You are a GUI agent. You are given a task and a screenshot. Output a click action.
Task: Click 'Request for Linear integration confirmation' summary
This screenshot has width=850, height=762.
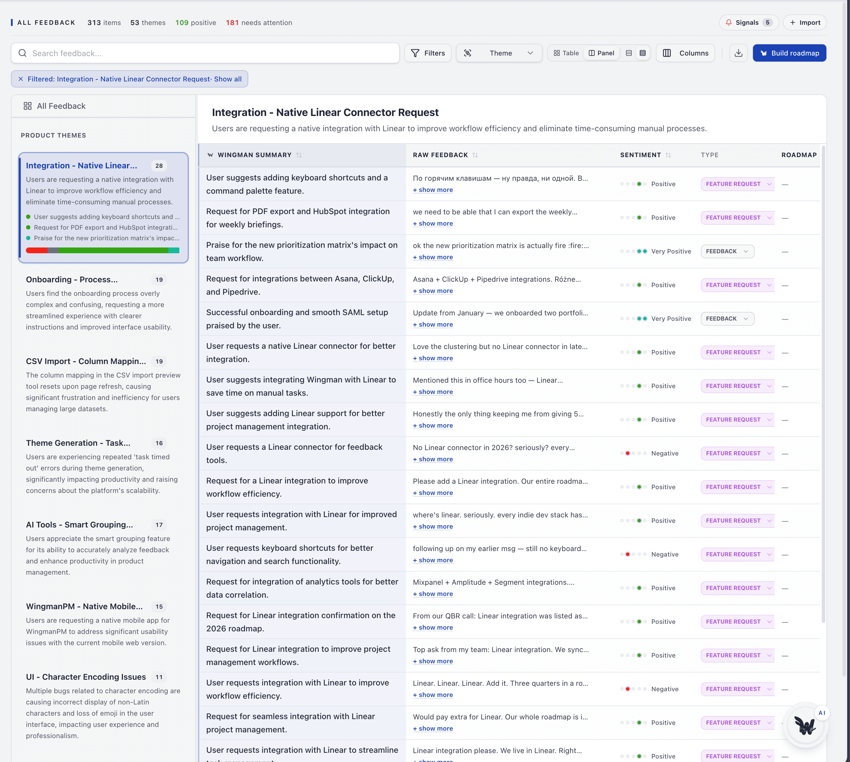point(301,622)
